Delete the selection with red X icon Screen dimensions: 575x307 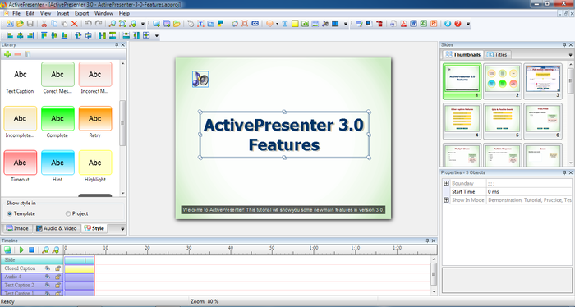click(75, 24)
